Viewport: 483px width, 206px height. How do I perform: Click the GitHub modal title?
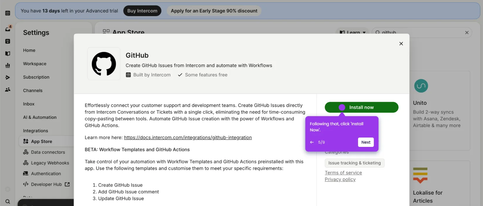(x=137, y=55)
